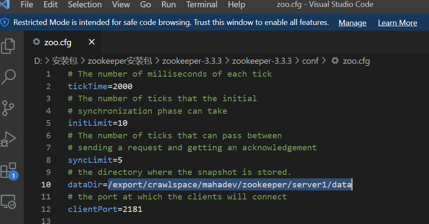Click the Manage link in the banner
429x224 pixels.
[352, 23]
